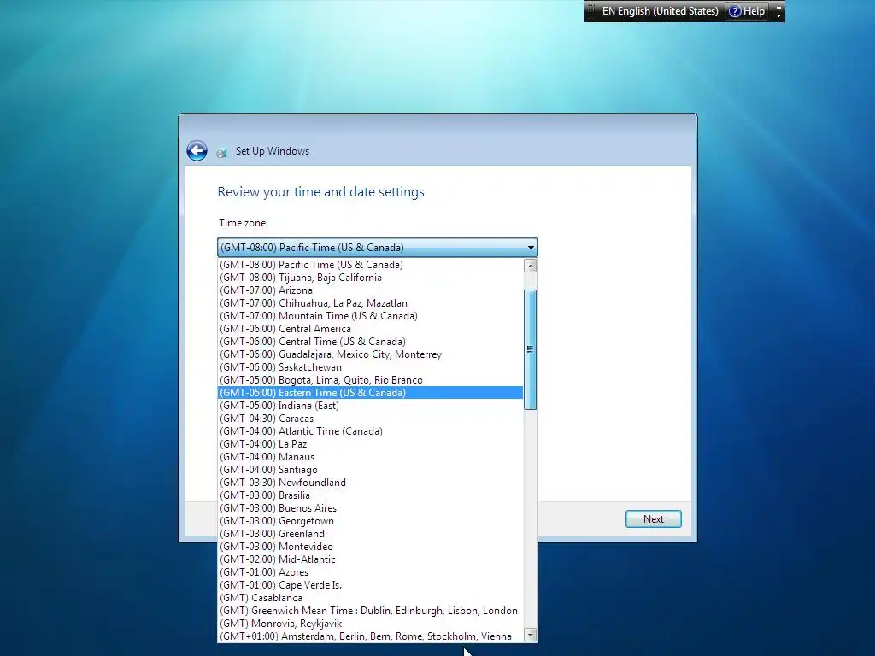Click the Set Up Windows title icon
875x656 pixels.
coord(221,152)
